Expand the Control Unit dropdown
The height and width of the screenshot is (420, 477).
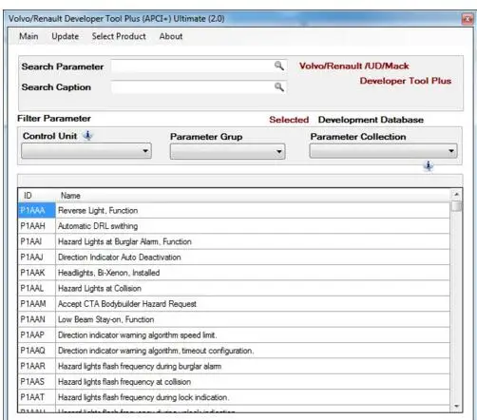[86, 151]
